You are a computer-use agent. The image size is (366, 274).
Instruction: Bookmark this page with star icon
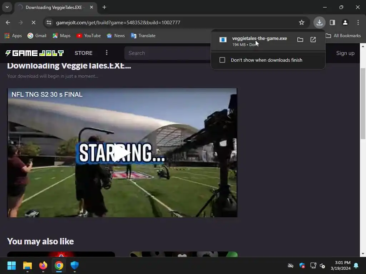pos(302,22)
